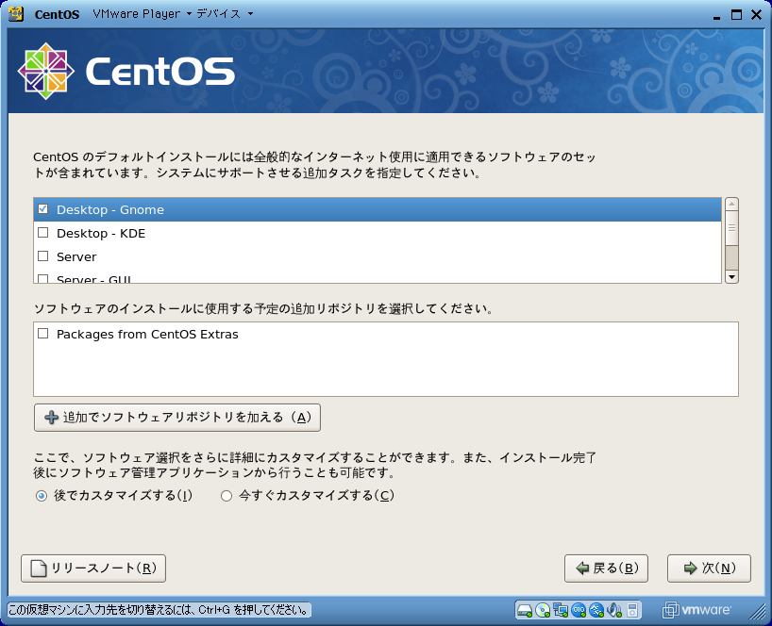772x626 pixels.
Task: Choose the 今すぐカスタマイズする radio option
Action: [x=227, y=496]
